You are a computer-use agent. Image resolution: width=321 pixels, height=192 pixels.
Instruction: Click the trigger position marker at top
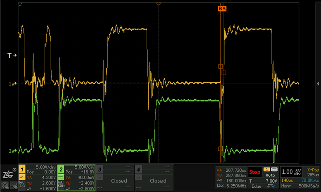[x=158, y=4]
